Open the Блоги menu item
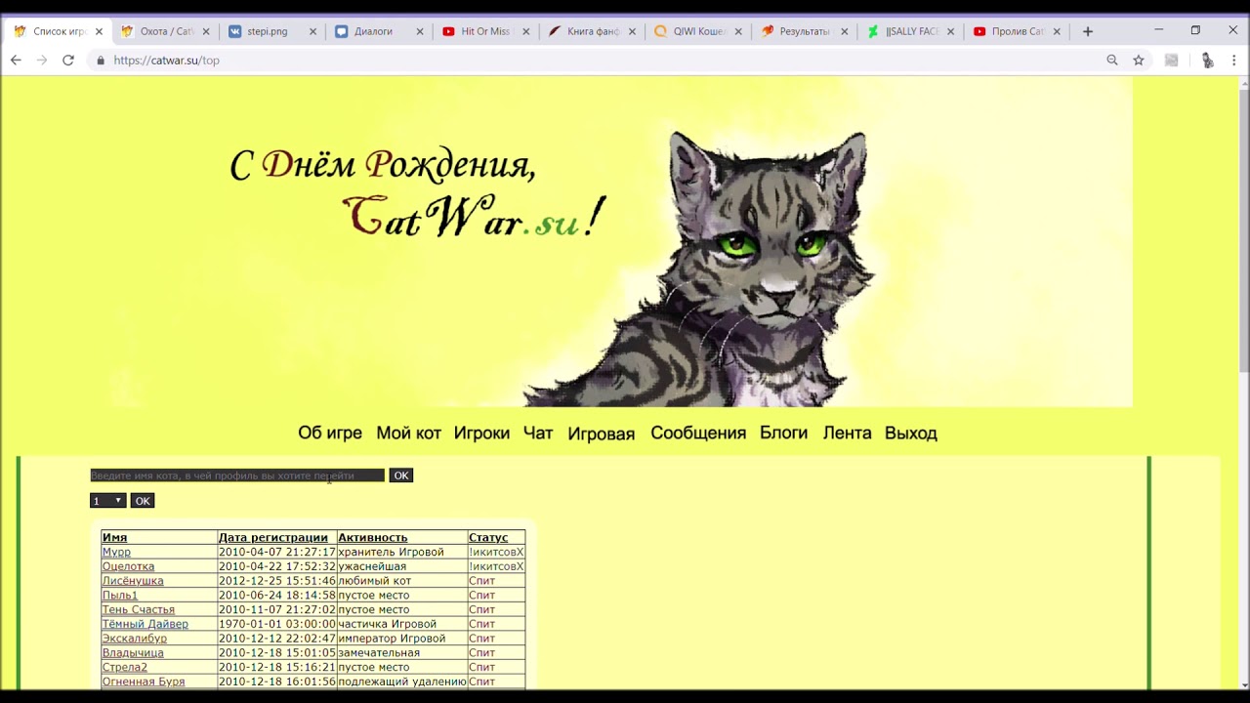The width and height of the screenshot is (1250, 703). click(x=783, y=433)
